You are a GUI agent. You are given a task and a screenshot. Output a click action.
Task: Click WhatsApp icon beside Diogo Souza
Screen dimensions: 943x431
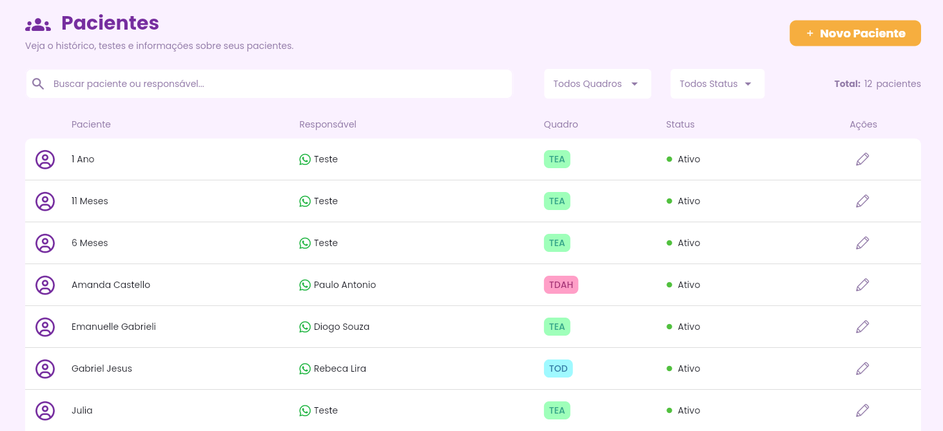click(305, 327)
